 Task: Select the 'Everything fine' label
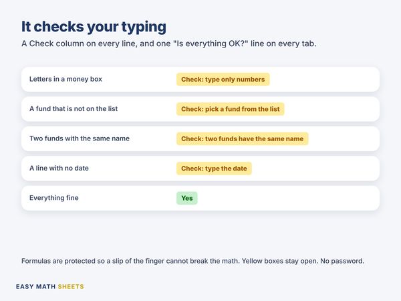53,198
